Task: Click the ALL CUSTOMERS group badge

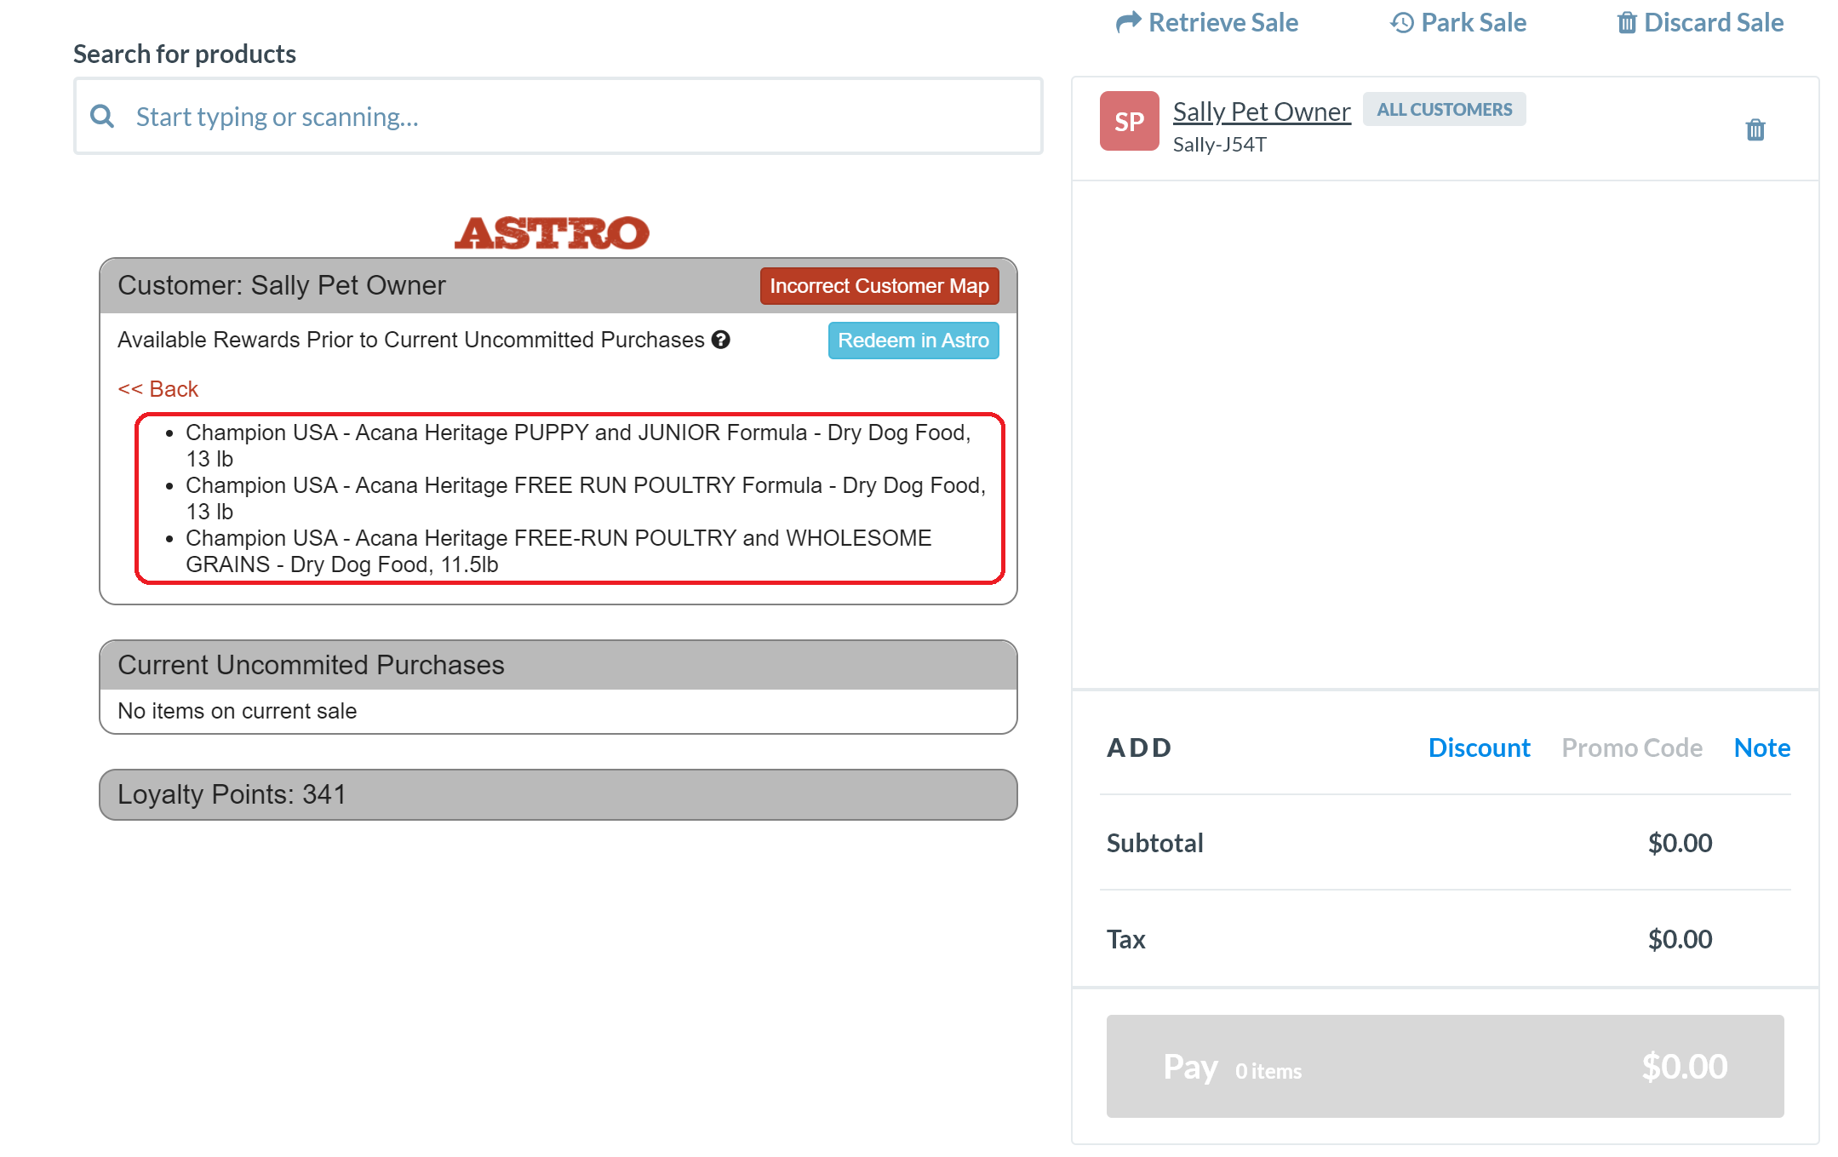Action: click(x=1444, y=110)
